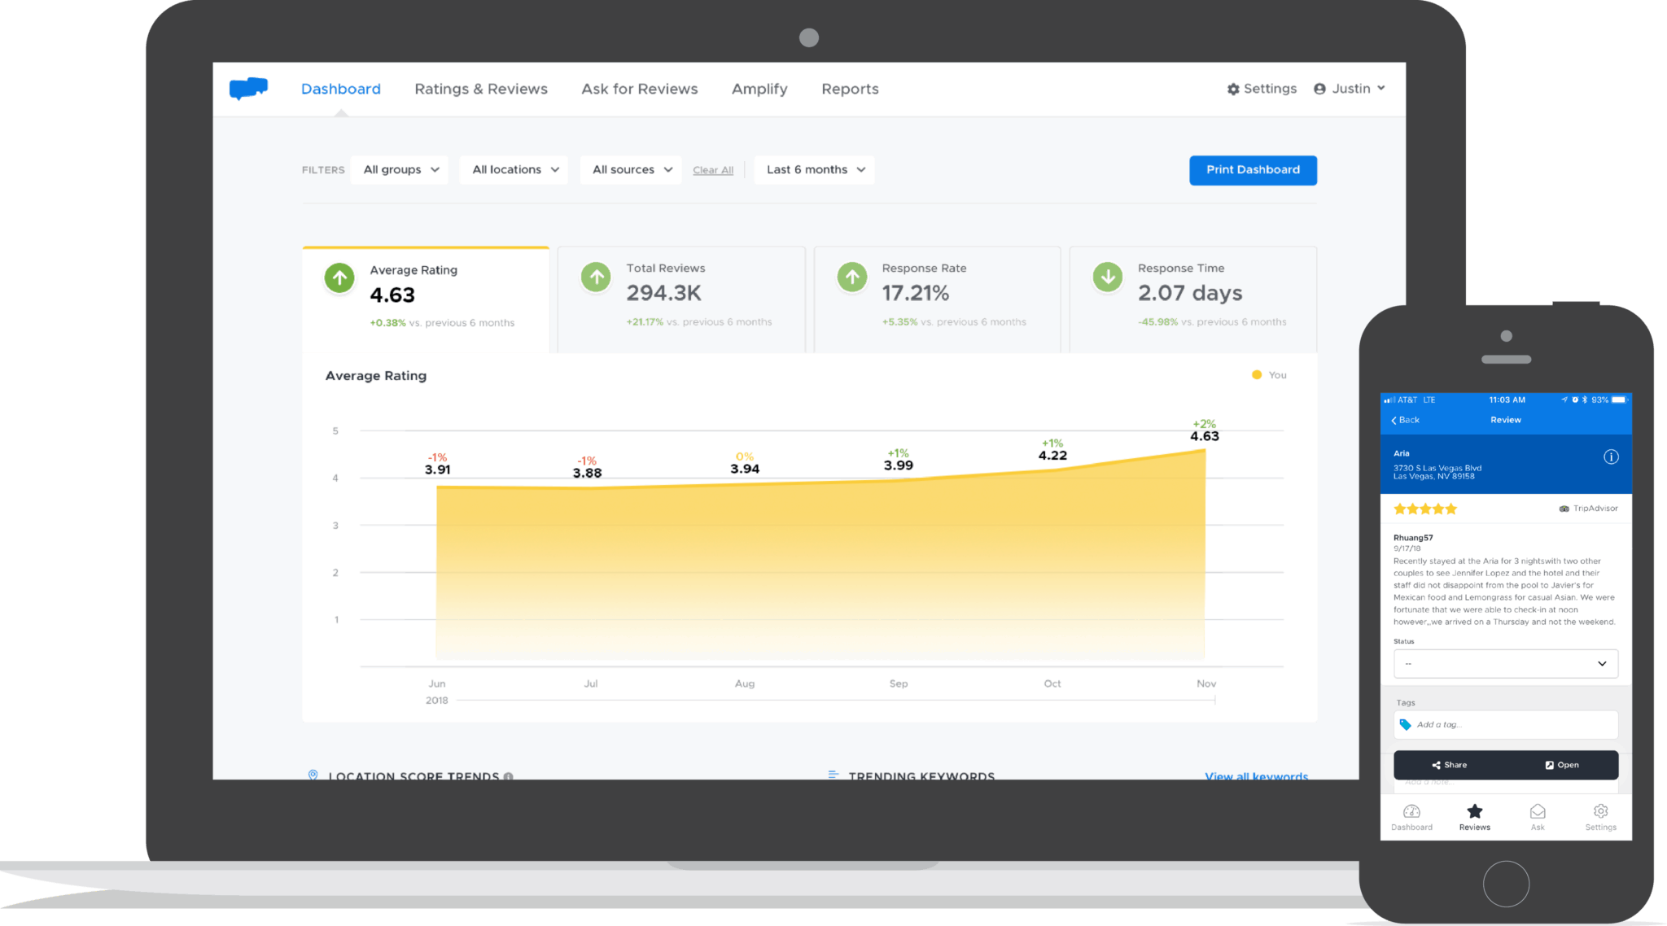Switch to Ratings & Reviews tab
The height and width of the screenshot is (926, 1667).
click(481, 89)
